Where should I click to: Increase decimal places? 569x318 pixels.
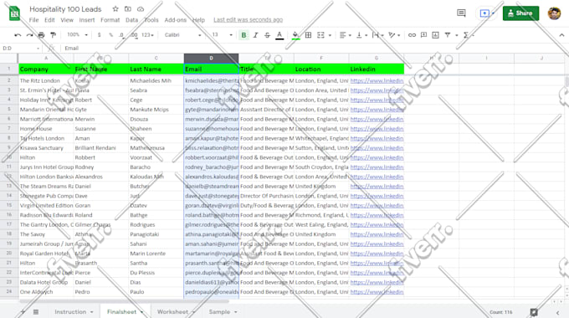coord(134,35)
